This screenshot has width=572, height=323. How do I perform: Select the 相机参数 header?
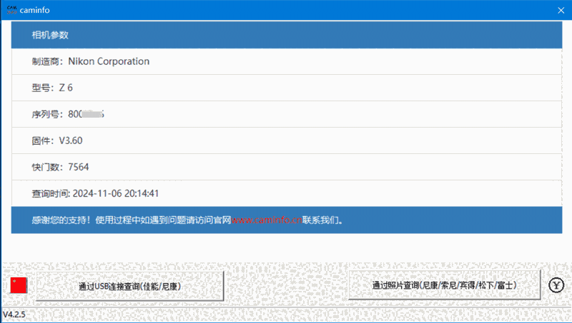coord(287,35)
